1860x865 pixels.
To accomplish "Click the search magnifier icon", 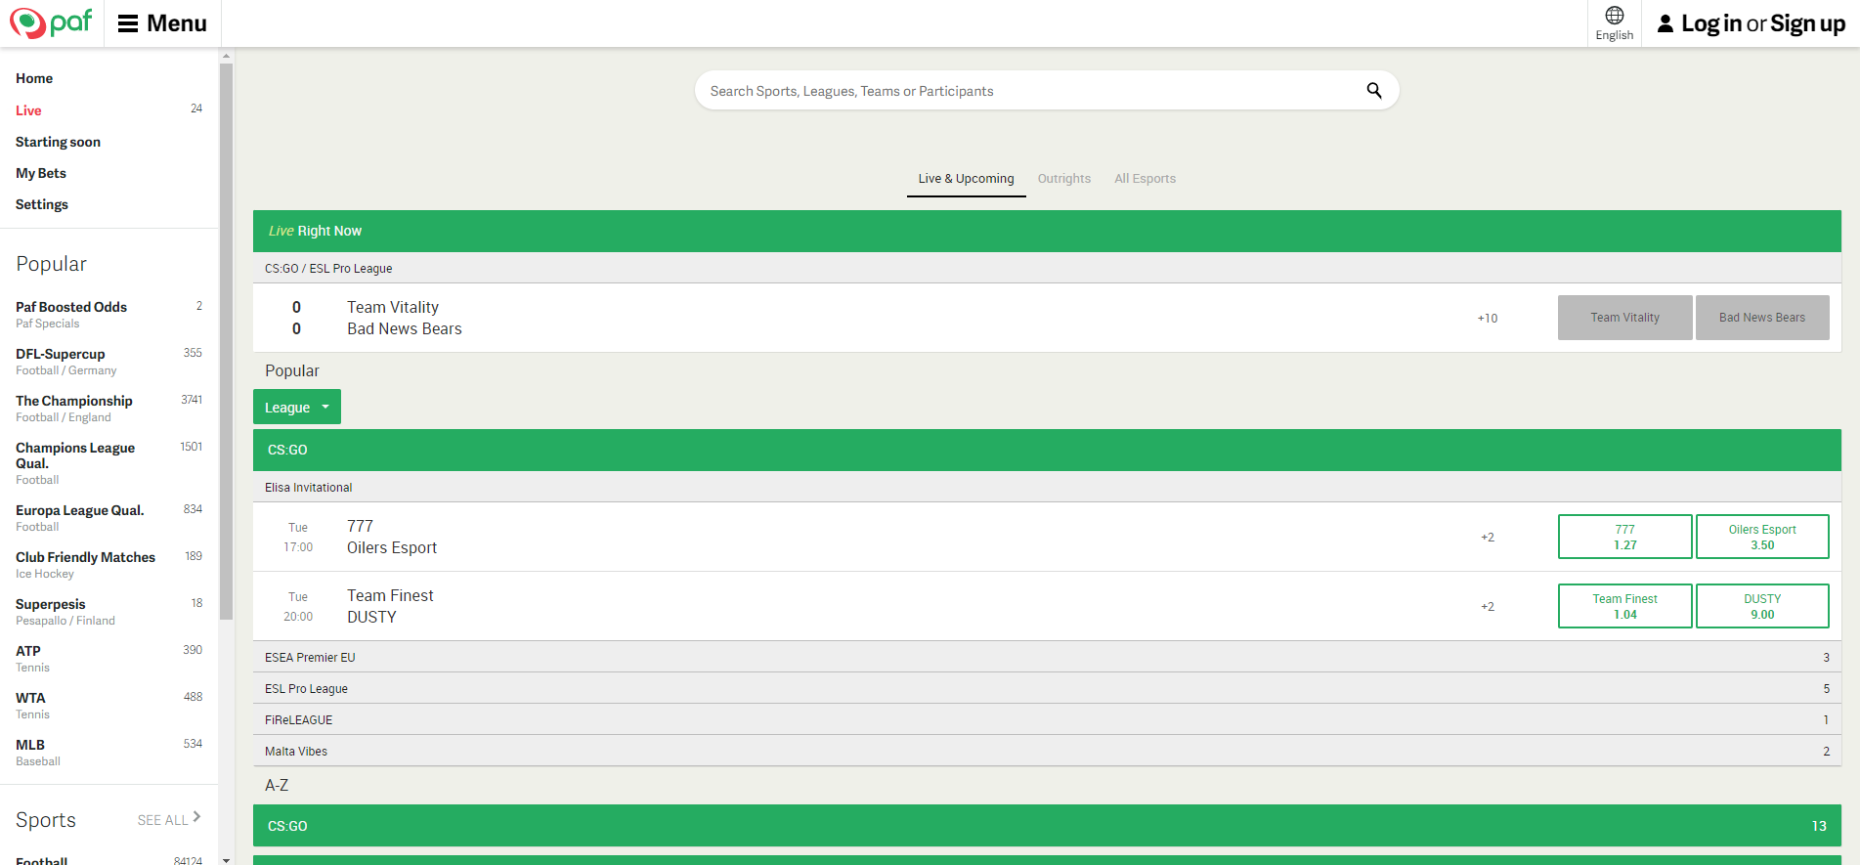I will 1373,91.
